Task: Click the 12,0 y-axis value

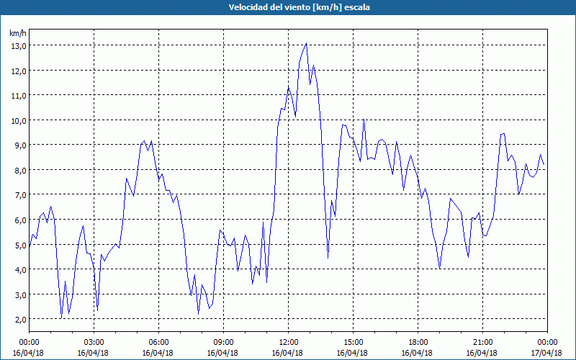Action: [19, 71]
